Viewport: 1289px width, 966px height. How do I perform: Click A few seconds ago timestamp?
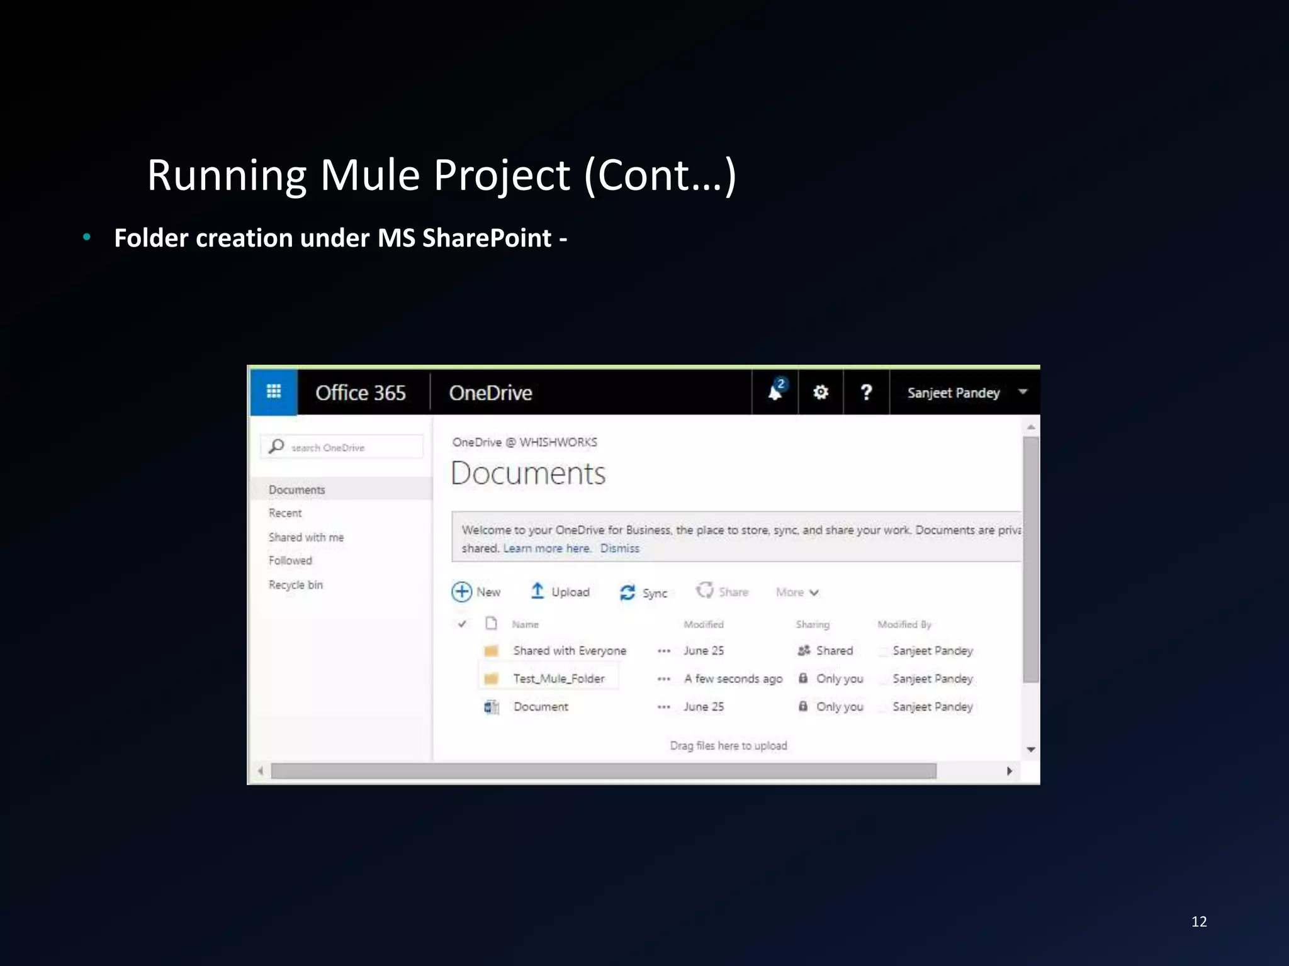[x=733, y=679]
